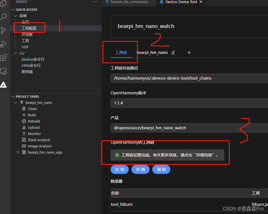Launch HPM命令行 under CLI
268x214 pixels.
pyautogui.click(x=31, y=65)
